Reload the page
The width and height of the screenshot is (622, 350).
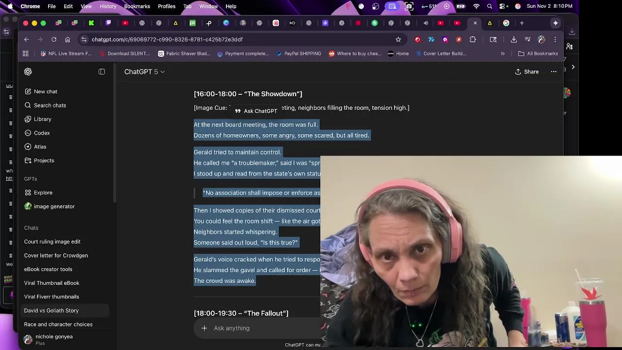(x=54, y=39)
